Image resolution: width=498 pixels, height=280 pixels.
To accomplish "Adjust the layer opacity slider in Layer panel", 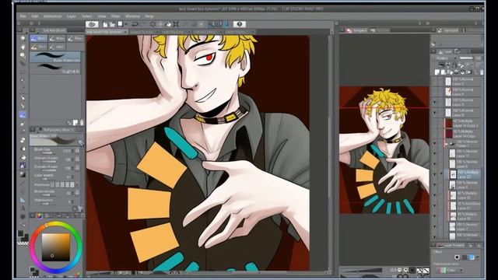I will [466, 58].
